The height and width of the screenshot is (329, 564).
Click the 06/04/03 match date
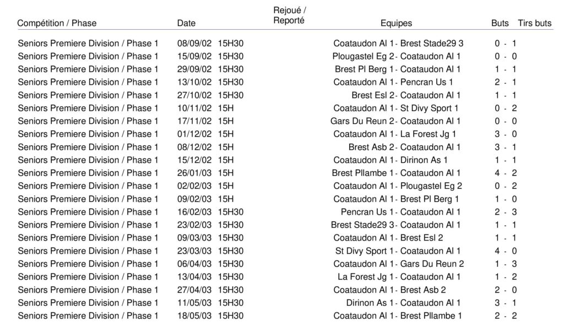(194, 264)
